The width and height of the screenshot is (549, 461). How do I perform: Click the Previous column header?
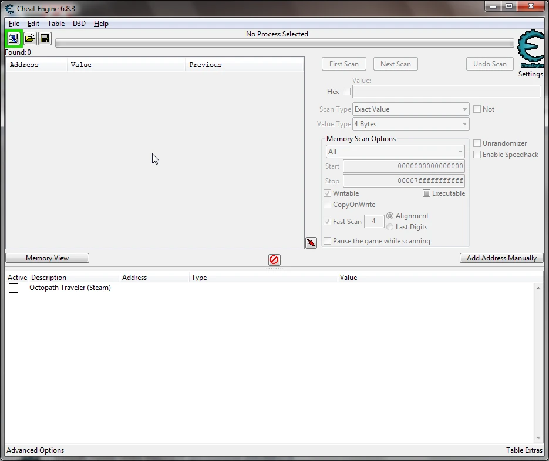point(244,65)
